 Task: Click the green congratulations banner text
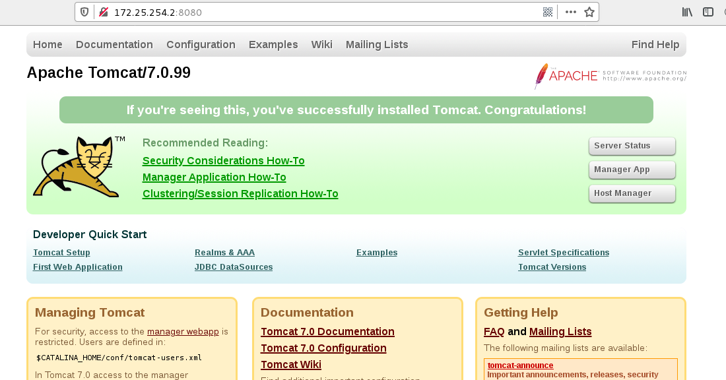click(x=356, y=110)
